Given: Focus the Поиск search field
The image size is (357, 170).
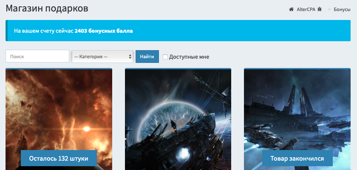Looking at the screenshot, I should click(x=37, y=56).
